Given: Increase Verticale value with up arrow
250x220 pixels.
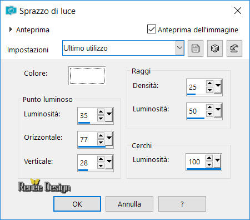Looking at the screenshot, I should [x=101, y=159].
